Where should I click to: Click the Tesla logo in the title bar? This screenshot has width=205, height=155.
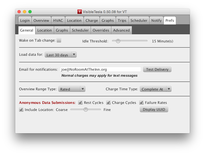[x=79, y=12]
